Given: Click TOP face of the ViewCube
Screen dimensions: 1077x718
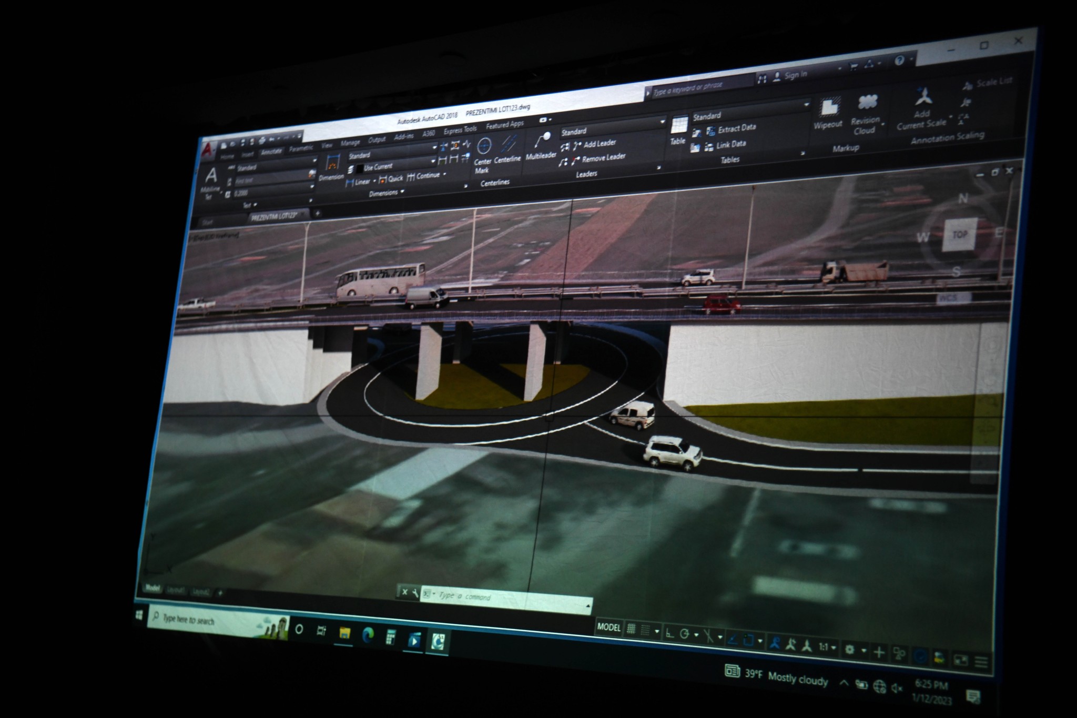Looking at the screenshot, I should 960,235.
